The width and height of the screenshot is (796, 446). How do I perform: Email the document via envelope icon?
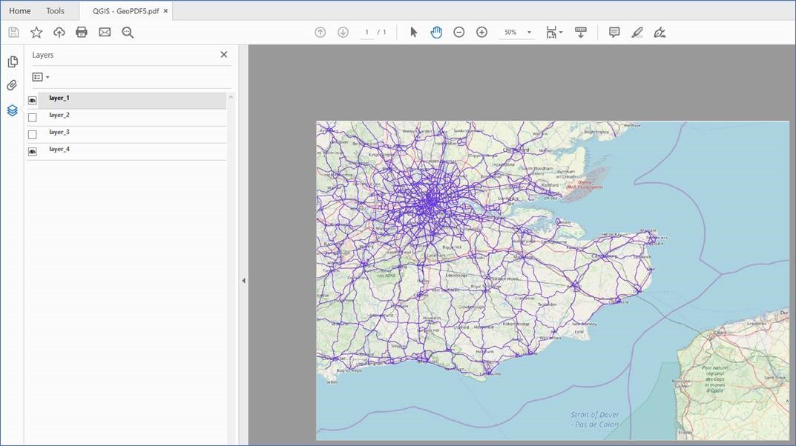(x=105, y=32)
